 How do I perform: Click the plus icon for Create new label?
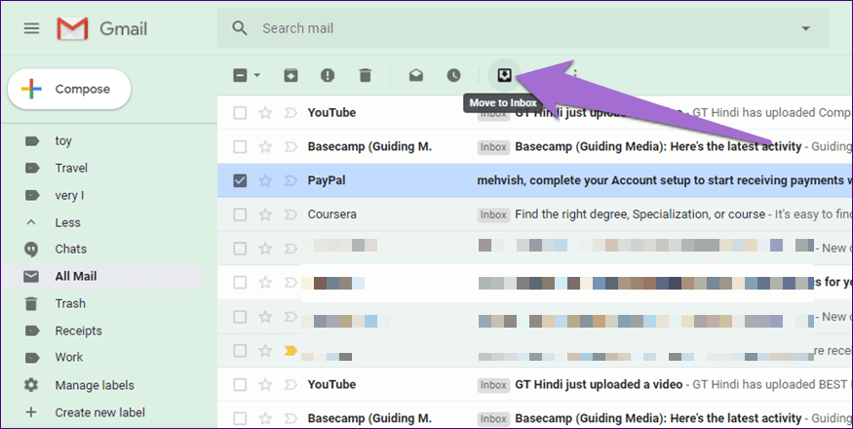31,412
